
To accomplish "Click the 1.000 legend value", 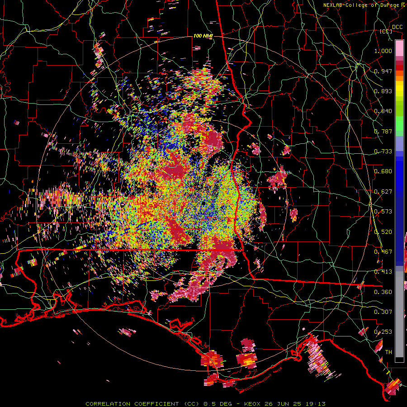I will point(383,51).
